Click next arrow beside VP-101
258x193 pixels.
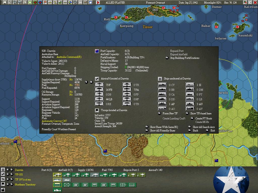tap(12, 174)
